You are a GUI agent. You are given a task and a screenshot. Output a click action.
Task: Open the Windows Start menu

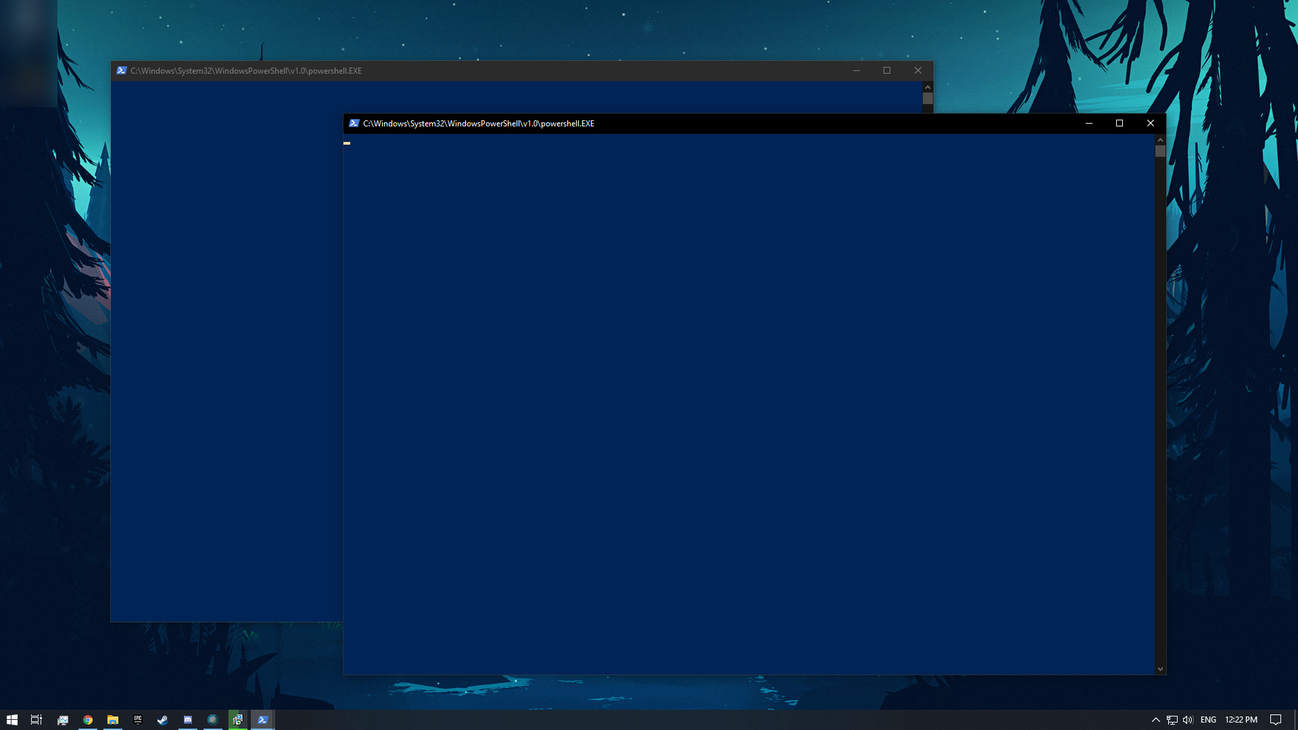click(x=11, y=720)
